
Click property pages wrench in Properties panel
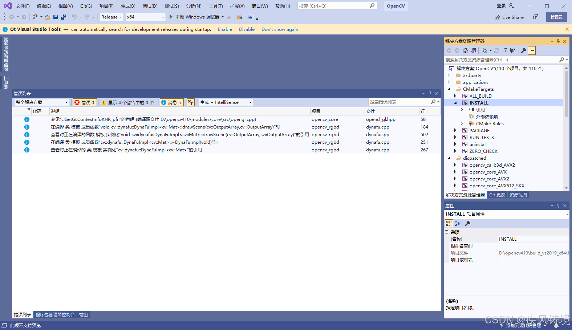(468, 223)
